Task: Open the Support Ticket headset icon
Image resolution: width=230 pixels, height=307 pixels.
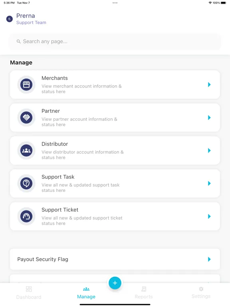Action: coord(26,216)
